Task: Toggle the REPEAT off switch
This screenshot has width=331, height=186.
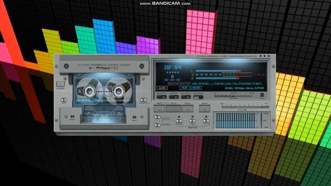Action: (174, 97)
